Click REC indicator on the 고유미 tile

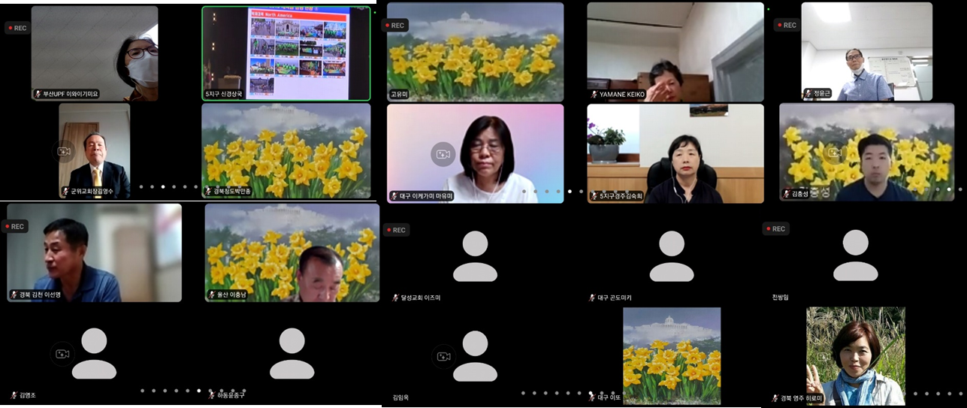click(395, 26)
